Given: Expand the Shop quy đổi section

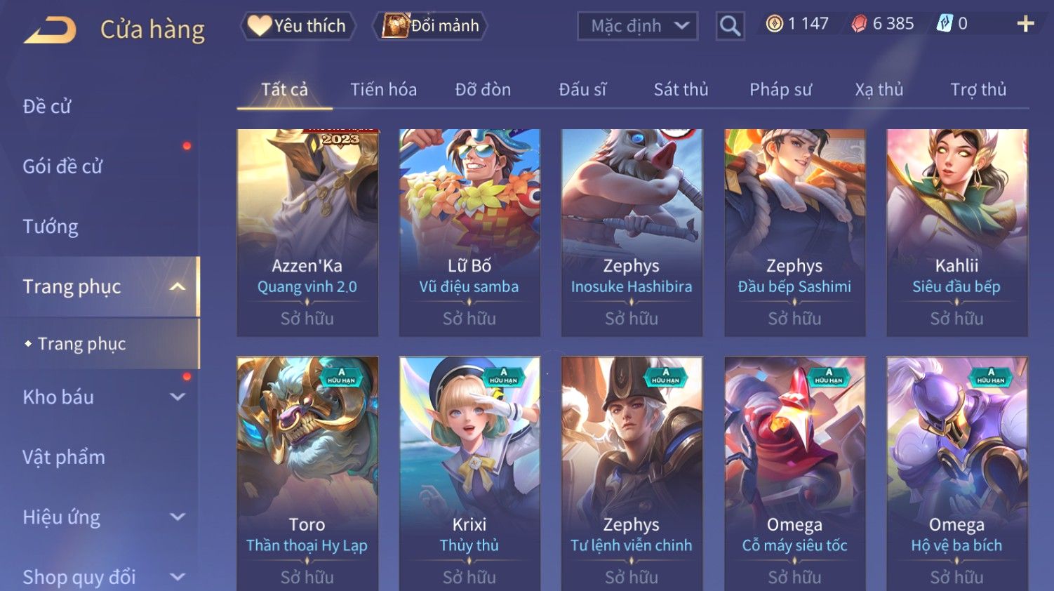Looking at the screenshot, I should (178, 577).
